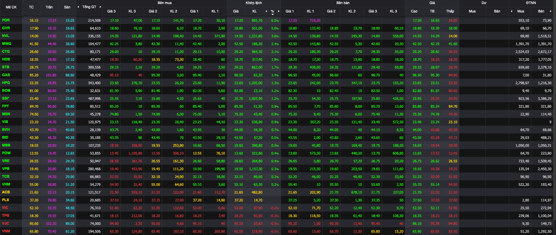Screen dimensions: 556x235
Task: Click the Dư group header
Action: 484,3
